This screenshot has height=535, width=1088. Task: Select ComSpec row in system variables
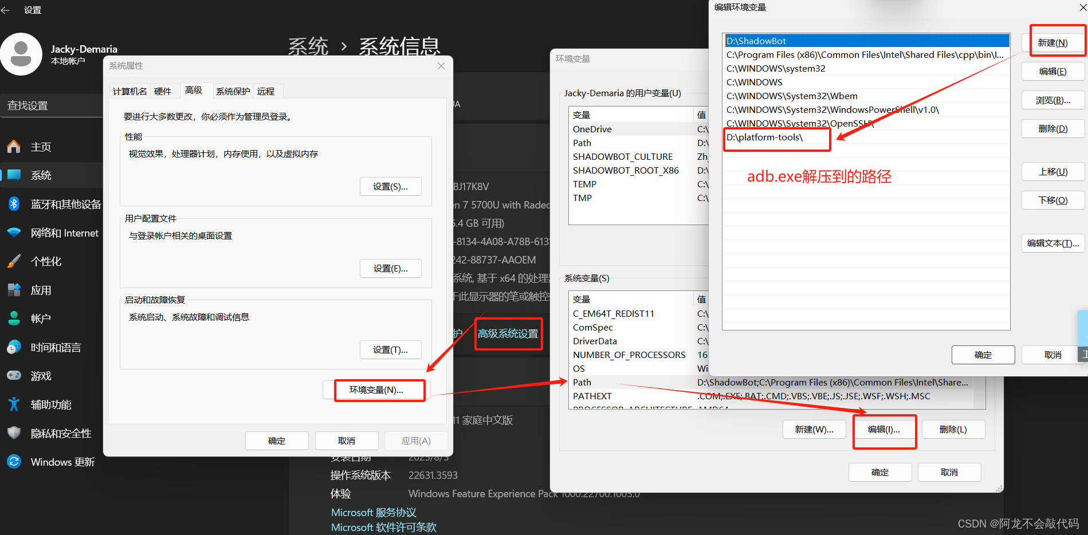(x=639, y=328)
